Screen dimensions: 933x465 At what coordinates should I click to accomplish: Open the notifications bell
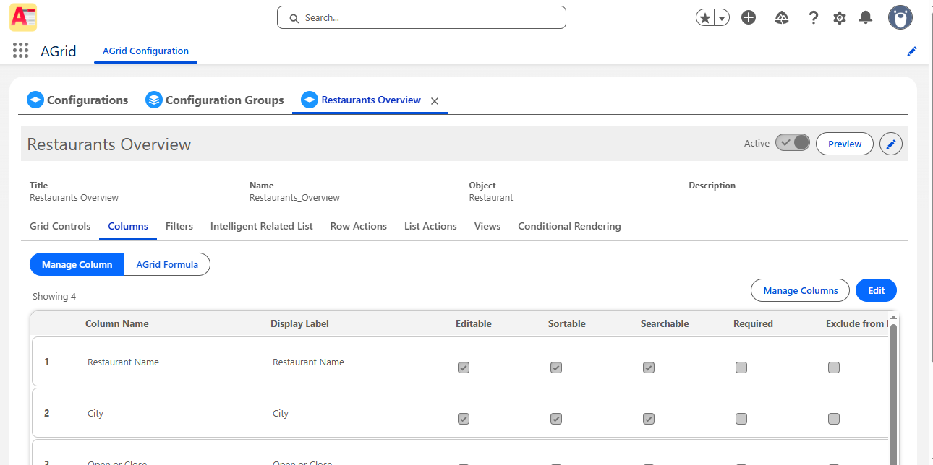click(866, 18)
